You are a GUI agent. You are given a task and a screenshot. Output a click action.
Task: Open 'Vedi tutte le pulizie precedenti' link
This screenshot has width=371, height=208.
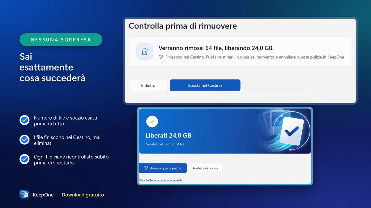tap(160, 180)
